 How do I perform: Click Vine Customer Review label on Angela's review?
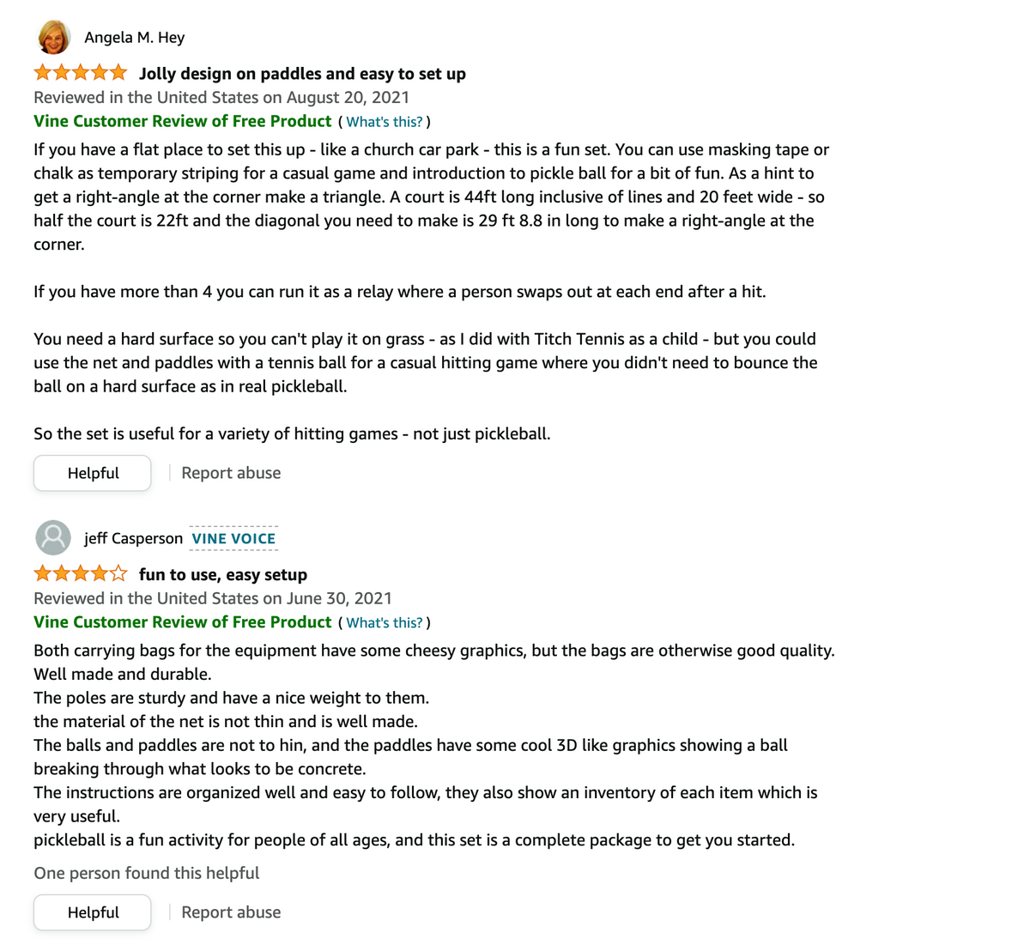182,121
